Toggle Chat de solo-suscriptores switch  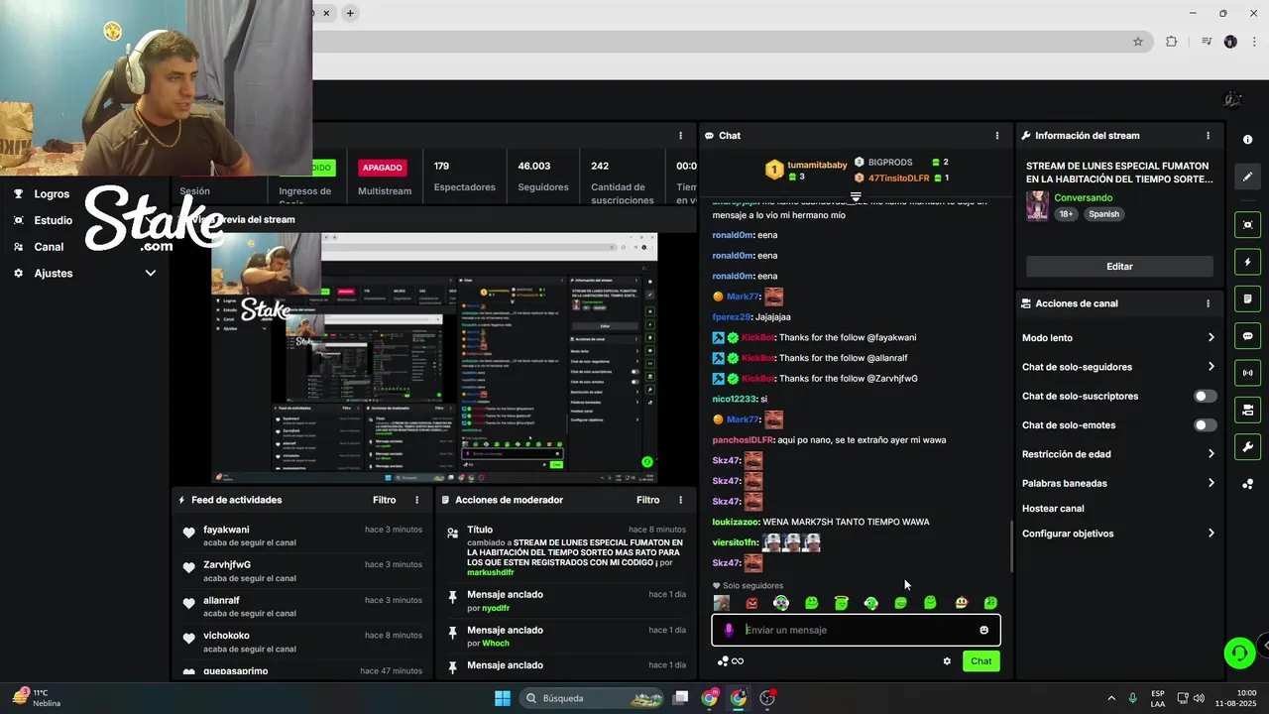click(1205, 396)
